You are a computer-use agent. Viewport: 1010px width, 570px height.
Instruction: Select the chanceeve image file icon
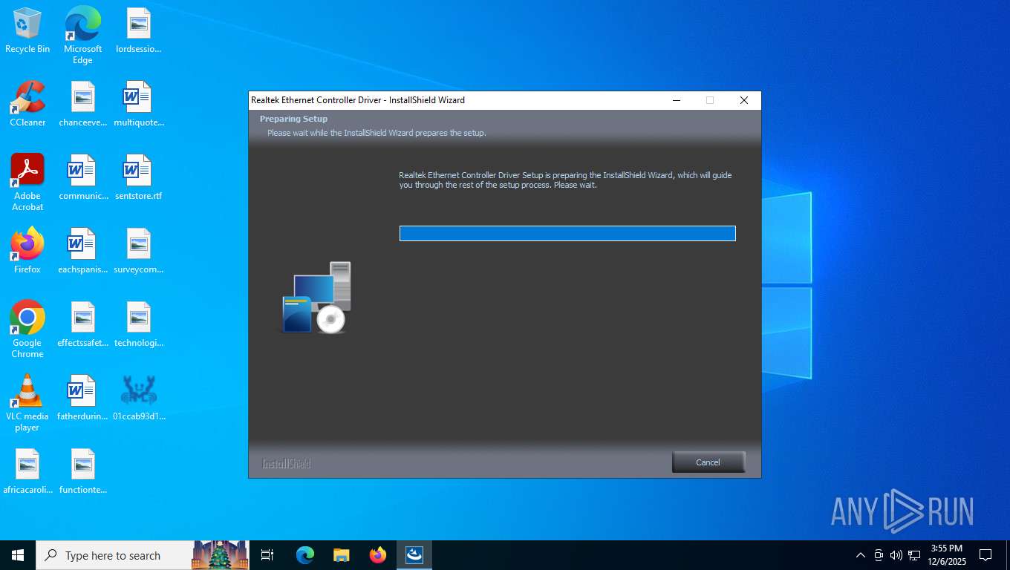coord(83,104)
